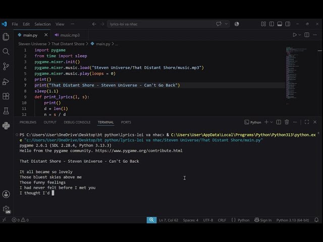Split the editor right

307,35
